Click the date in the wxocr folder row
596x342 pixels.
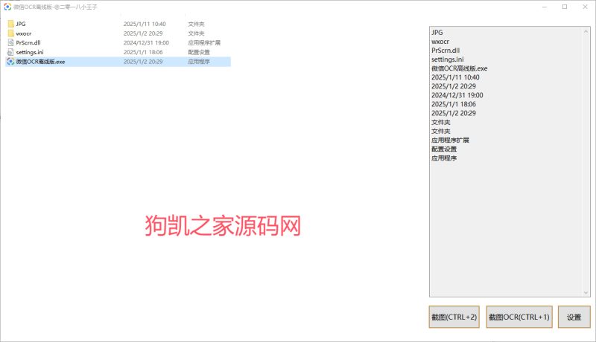tap(143, 33)
